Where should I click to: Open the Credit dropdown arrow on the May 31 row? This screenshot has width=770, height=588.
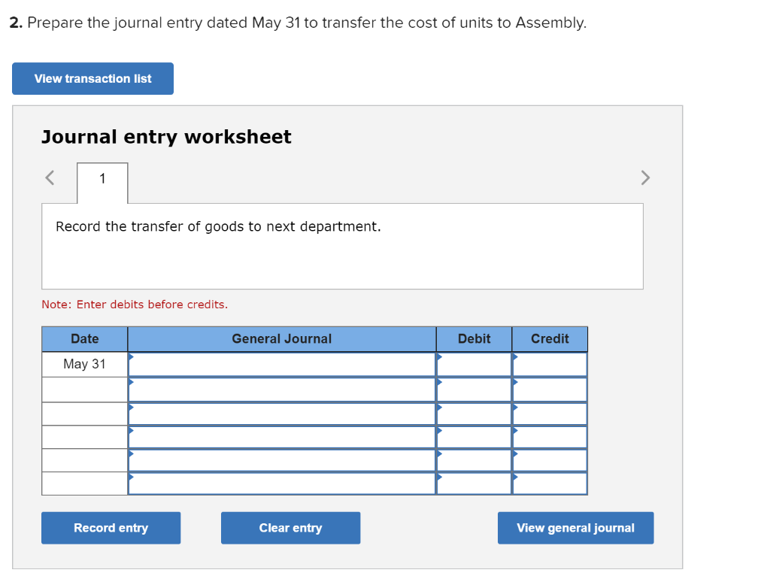click(x=516, y=359)
